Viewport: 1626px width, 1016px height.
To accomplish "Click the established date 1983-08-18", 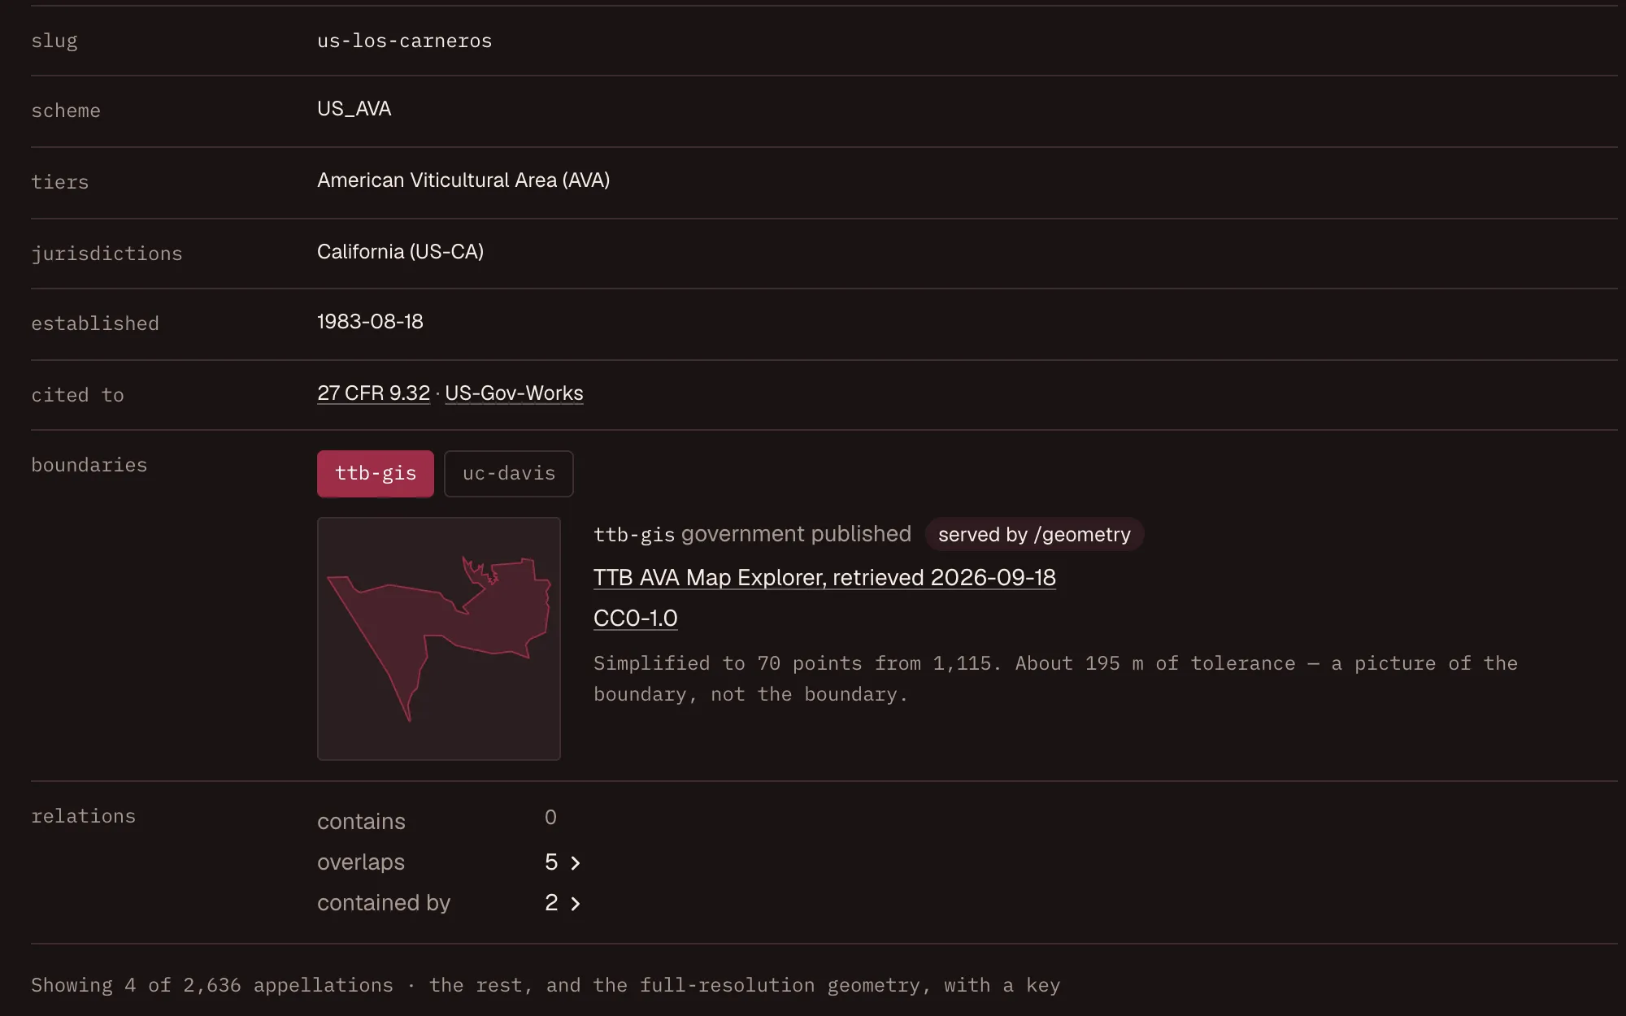I will point(370,322).
